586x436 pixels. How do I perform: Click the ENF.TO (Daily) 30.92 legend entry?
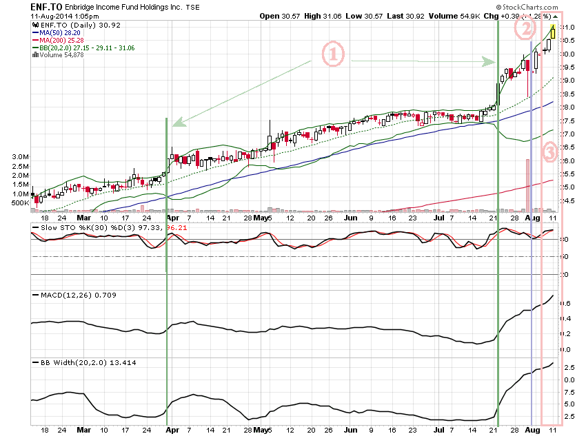[x=81, y=25]
